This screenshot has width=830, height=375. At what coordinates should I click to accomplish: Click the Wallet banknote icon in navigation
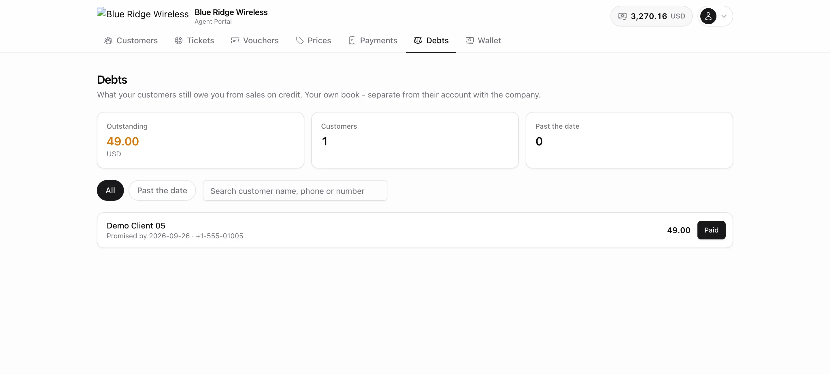click(469, 40)
